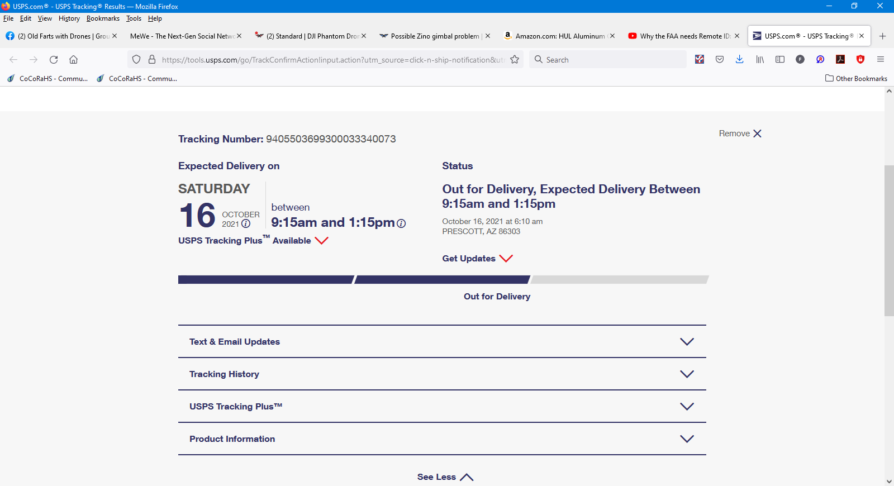This screenshot has width=894, height=486.
Task: Show info for the delivery time window
Action: [x=401, y=223]
